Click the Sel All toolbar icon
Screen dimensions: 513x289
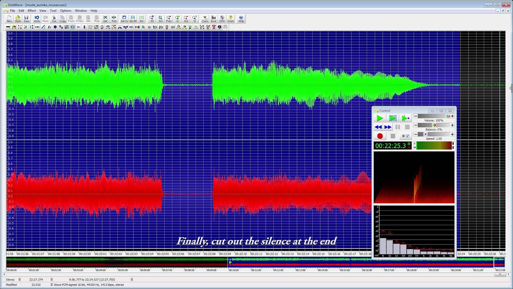point(133,19)
